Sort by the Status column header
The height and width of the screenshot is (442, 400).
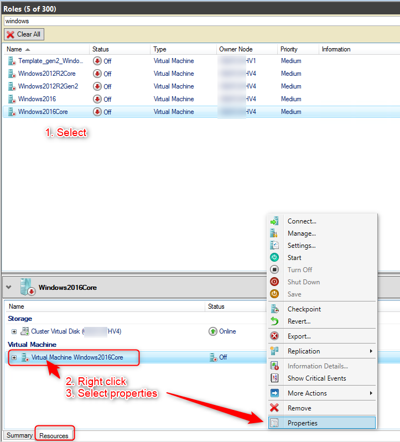pos(120,49)
